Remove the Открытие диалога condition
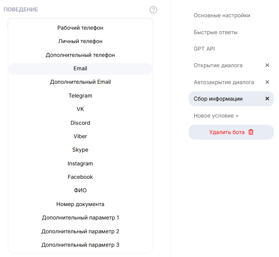 point(267,65)
